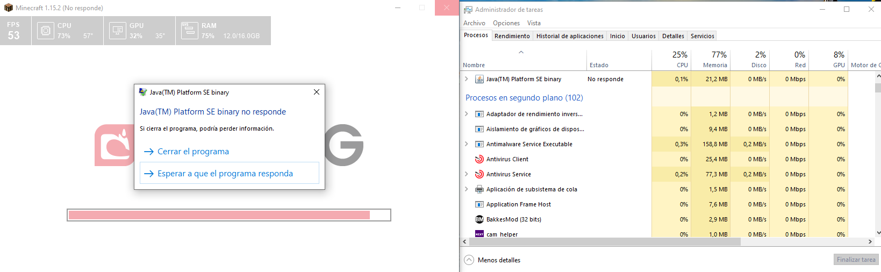This screenshot has width=881, height=272.
Task: Sort processes by Disco column
Action: [x=750, y=60]
